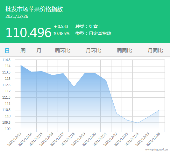The image size is (170, 153).
Task: Click the 2021/12/19 x-axis date label
Action: 78,139
